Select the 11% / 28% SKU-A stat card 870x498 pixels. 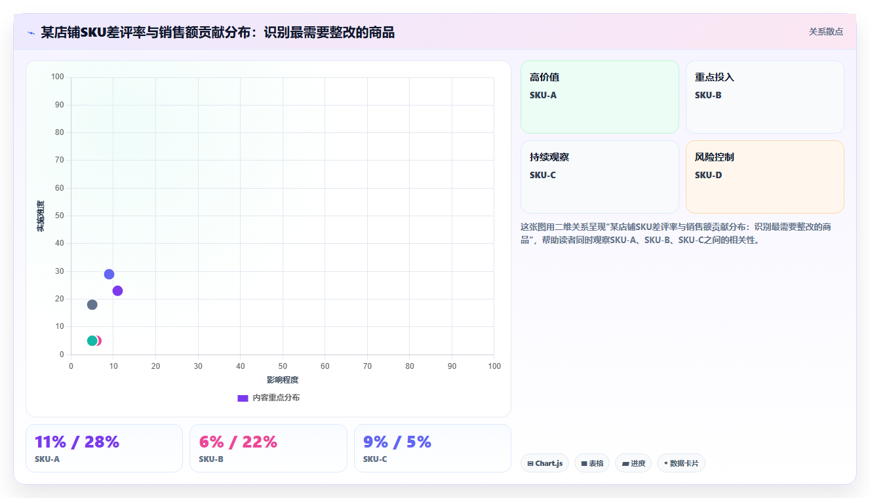104,448
